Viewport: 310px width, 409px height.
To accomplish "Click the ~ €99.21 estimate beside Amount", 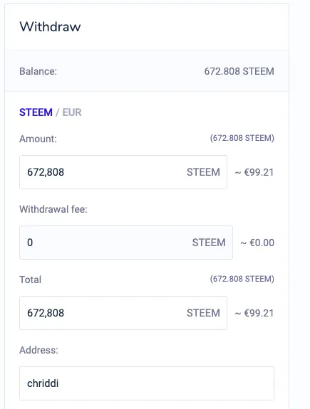I will pyautogui.click(x=254, y=172).
